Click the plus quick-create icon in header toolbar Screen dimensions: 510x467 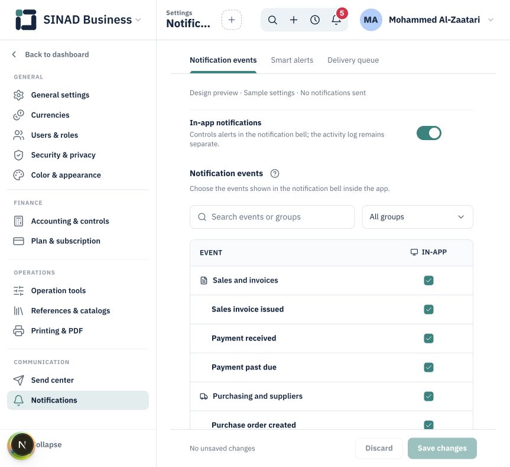(x=294, y=20)
